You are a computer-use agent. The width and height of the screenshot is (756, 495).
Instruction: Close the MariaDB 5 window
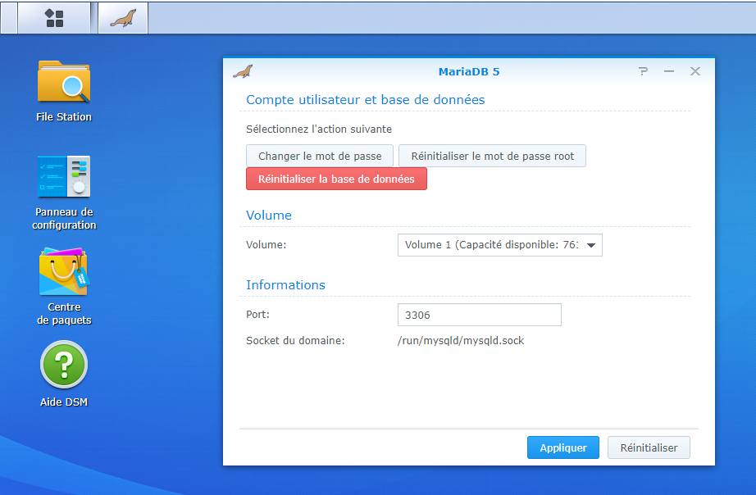[x=695, y=71]
